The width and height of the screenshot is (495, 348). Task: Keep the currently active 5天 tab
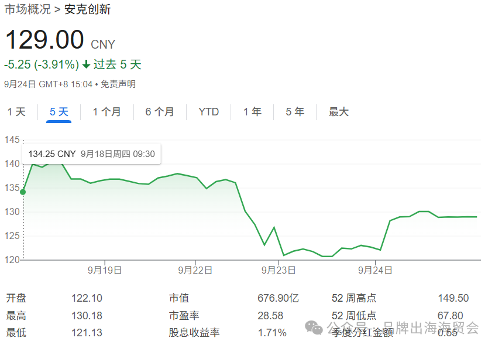(59, 111)
